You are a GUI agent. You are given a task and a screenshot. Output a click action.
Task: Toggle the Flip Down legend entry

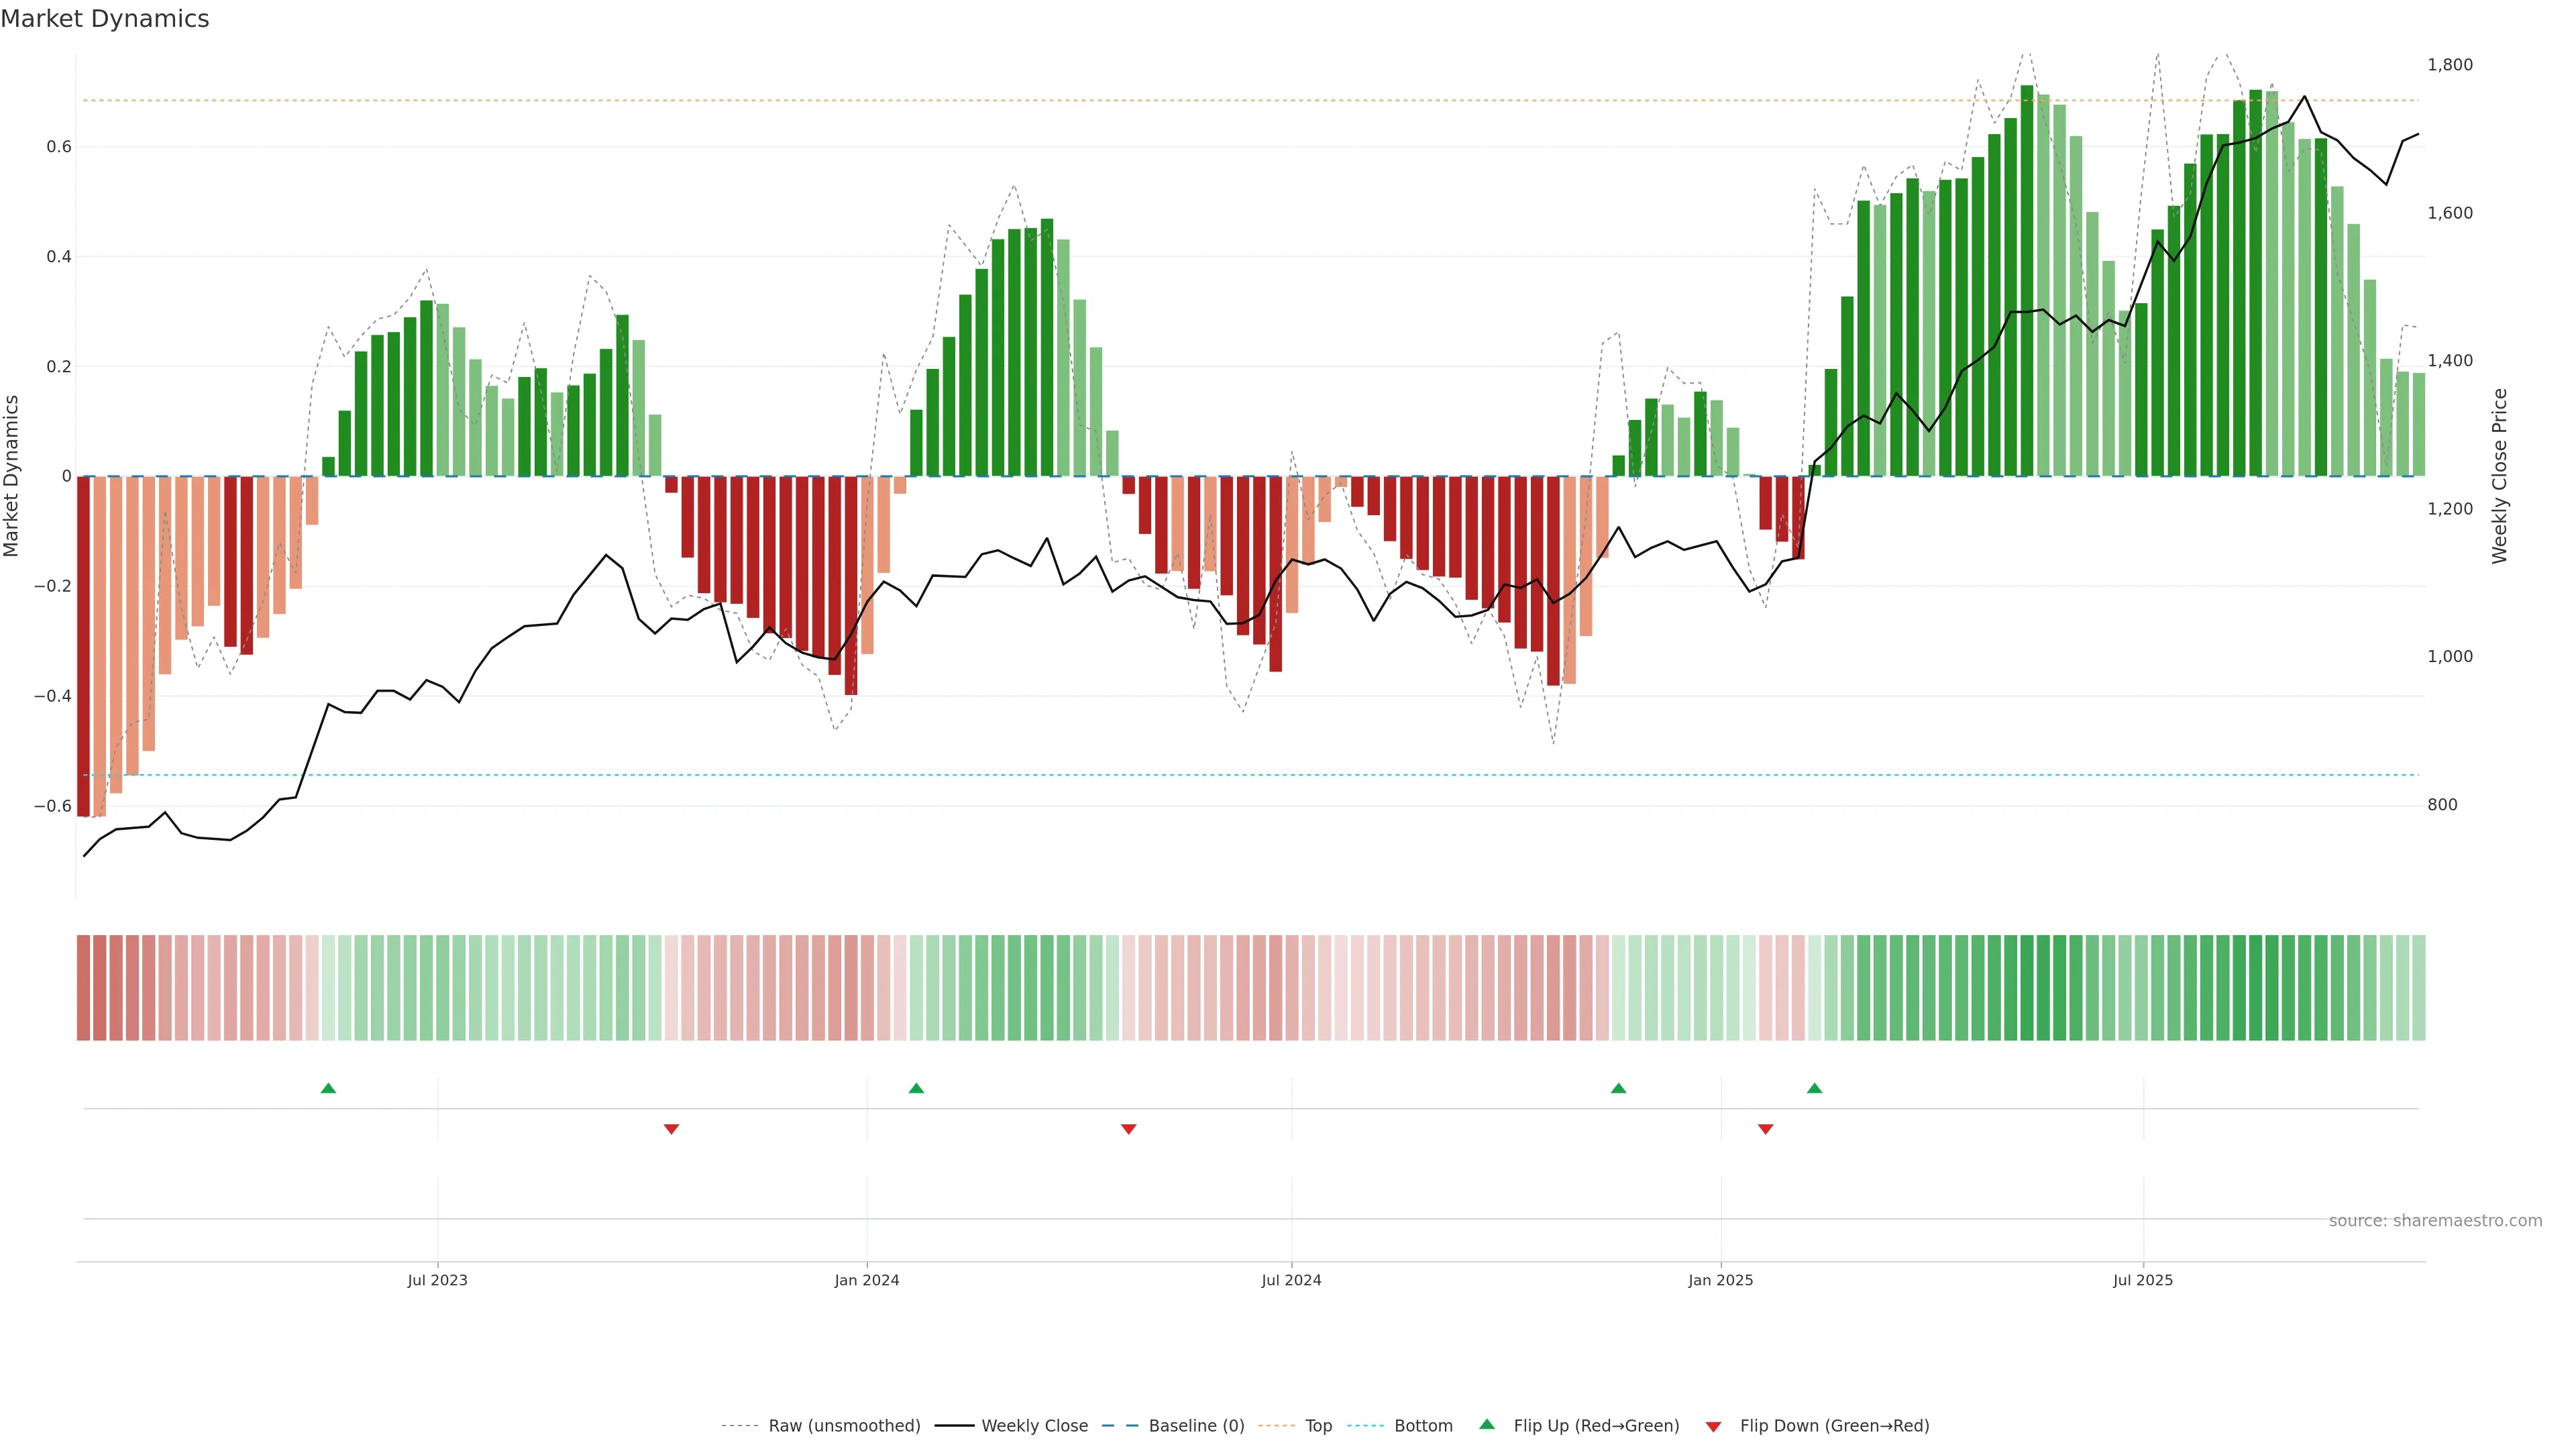1834,1426
